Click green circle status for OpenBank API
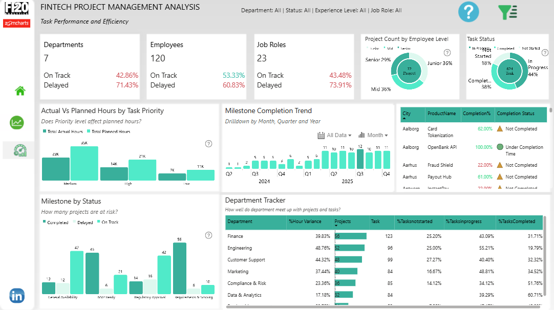 (x=500, y=147)
